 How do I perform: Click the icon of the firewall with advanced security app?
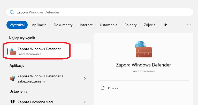click(x=13, y=78)
